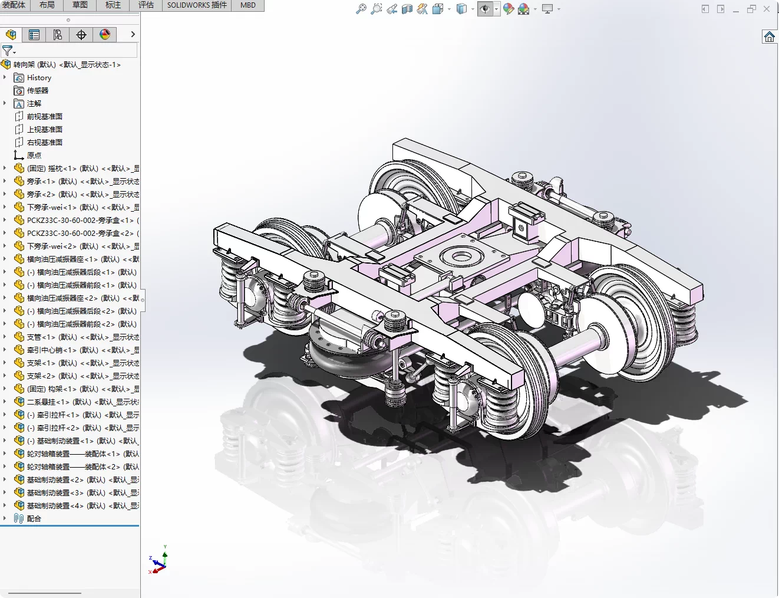Click the Dynamic Annotation Views icon
This screenshot has height=598, width=779.
pos(422,9)
